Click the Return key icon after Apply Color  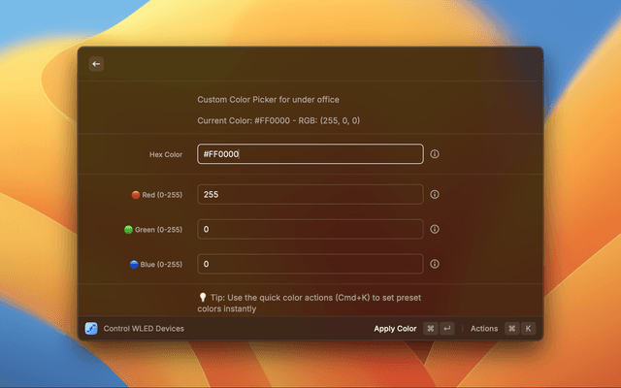coord(446,329)
